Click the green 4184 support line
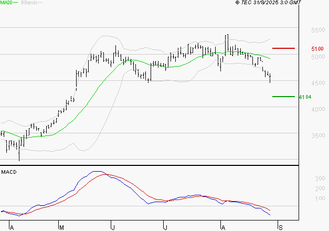 click(x=283, y=97)
